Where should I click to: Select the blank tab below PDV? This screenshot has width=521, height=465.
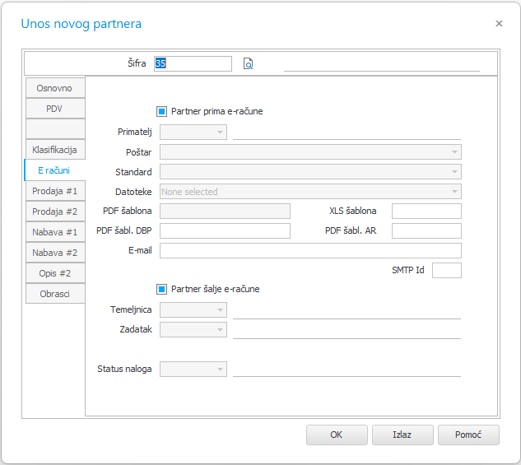pyautogui.click(x=55, y=129)
